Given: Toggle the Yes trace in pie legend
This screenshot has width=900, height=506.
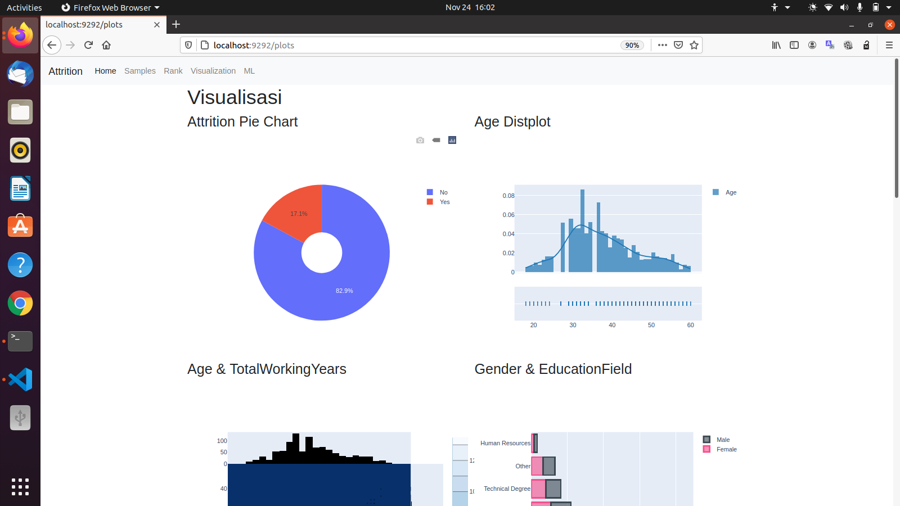Looking at the screenshot, I should pos(438,202).
